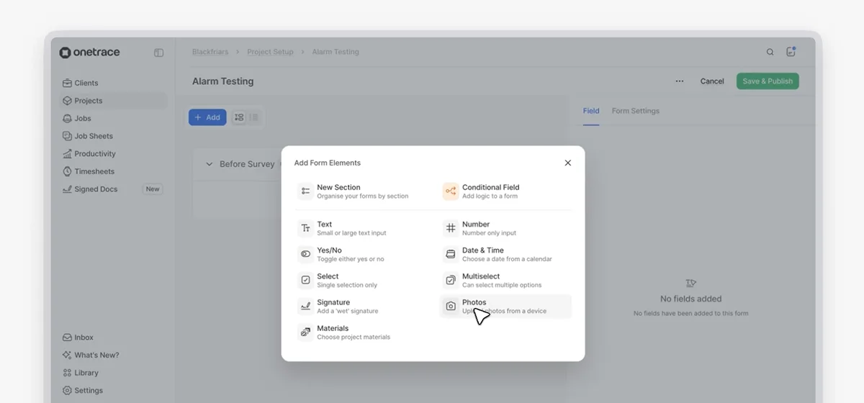Switch to the flat list view toggle

click(254, 117)
